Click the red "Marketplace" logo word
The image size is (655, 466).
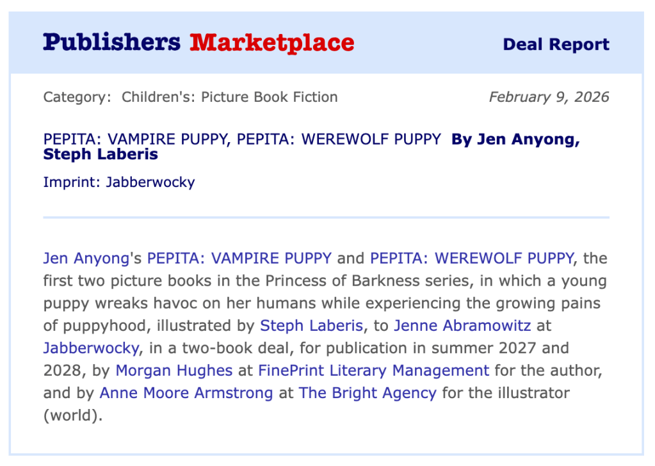pos(271,43)
